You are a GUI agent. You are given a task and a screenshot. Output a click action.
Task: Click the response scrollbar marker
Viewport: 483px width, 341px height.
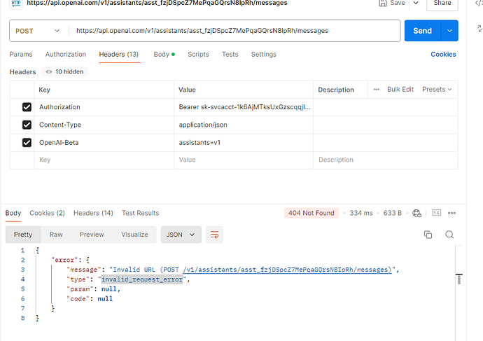[x=459, y=279]
